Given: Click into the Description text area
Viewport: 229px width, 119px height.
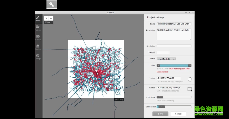Looking at the screenshot, I should coord(174,34).
